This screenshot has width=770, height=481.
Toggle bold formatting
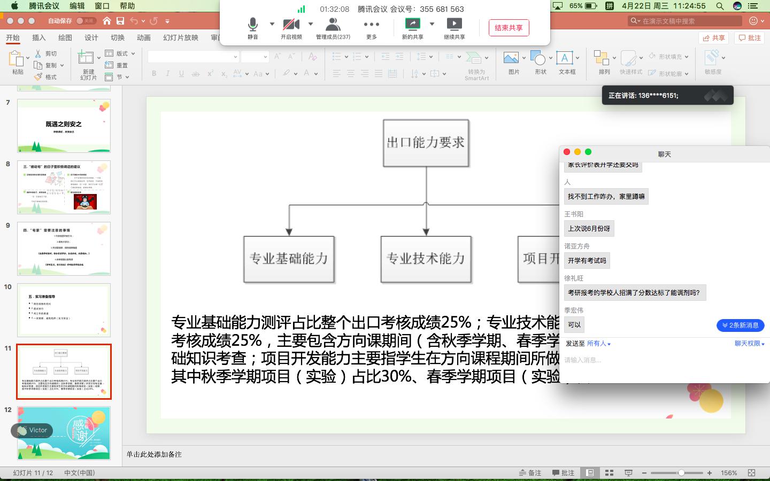click(154, 74)
